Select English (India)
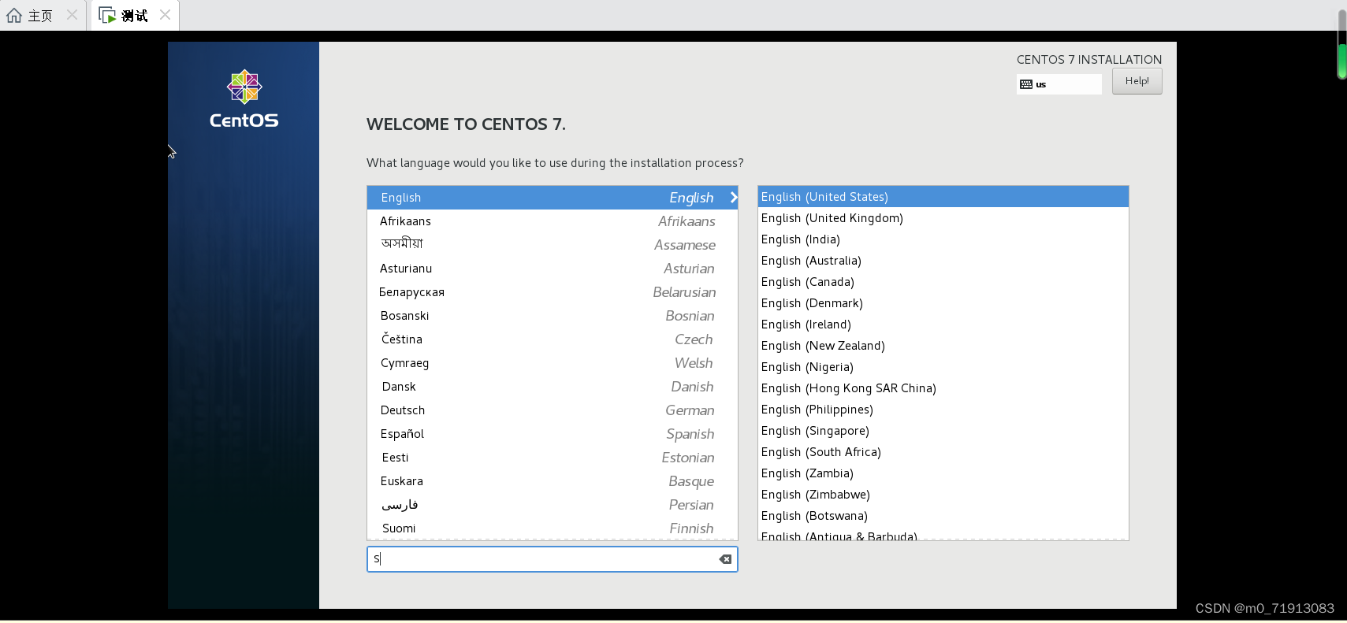Screen dimensions: 1347x623 click(943, 239)
